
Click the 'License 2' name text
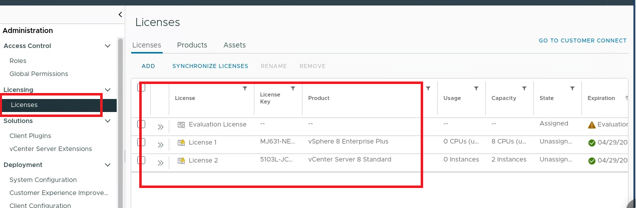(203, 160)
